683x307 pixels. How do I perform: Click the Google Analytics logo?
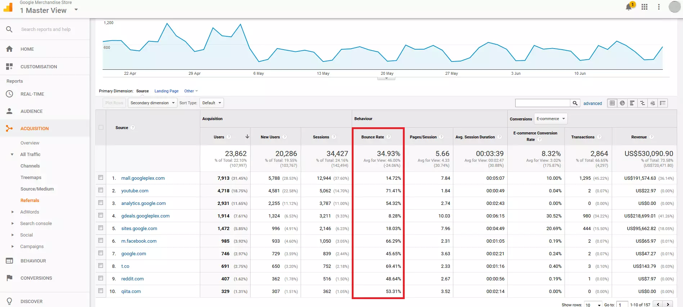tap(8, 7)
